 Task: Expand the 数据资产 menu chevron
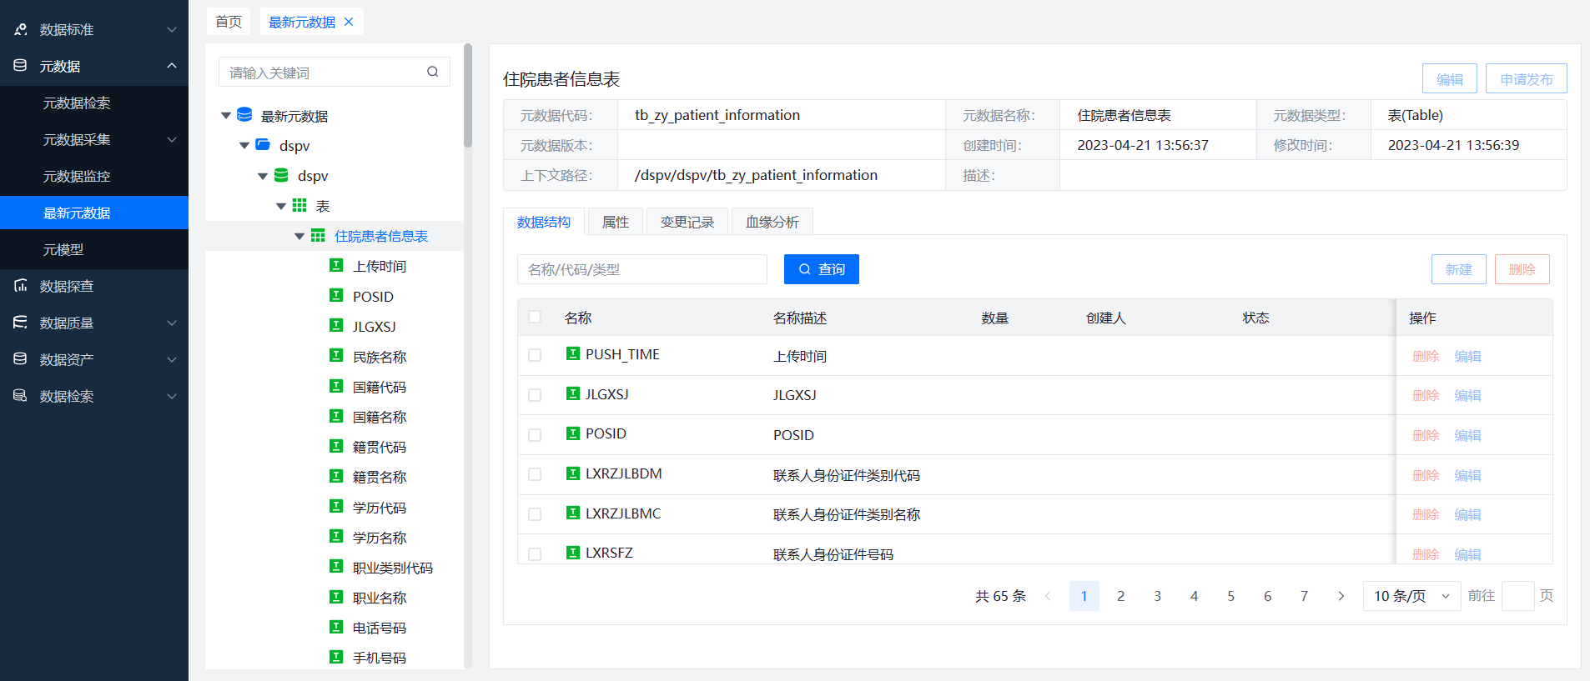coord(172,359)
